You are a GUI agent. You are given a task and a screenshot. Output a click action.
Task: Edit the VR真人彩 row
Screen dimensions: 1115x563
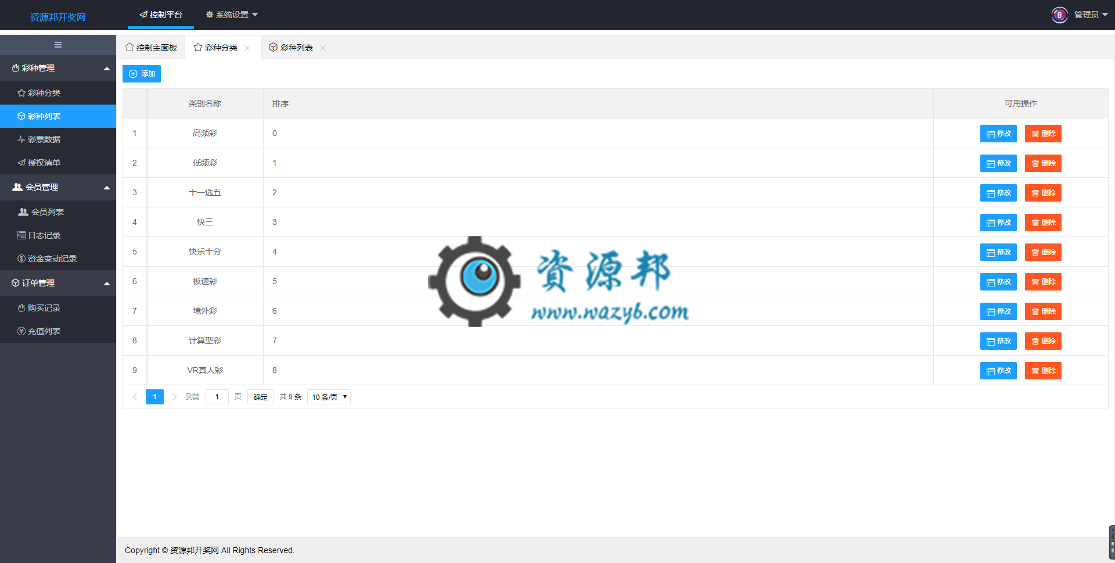[998, 371]
